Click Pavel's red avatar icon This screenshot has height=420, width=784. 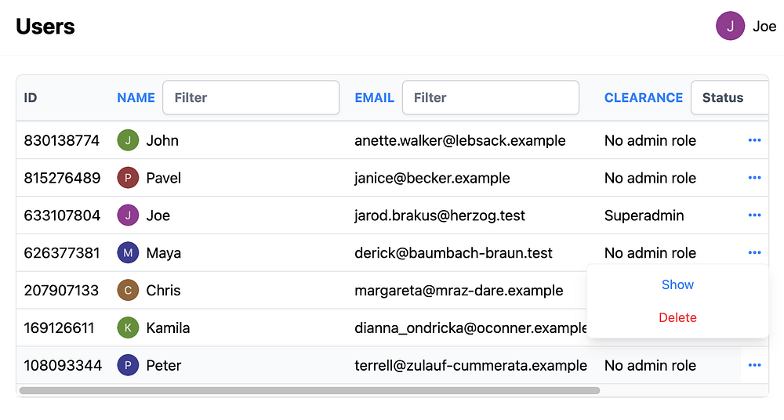coord(128,178)
